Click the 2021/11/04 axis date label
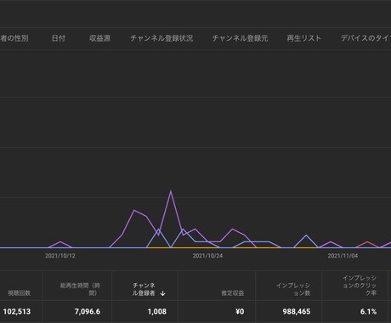This screenshot has width=391, height=323. 343,256
